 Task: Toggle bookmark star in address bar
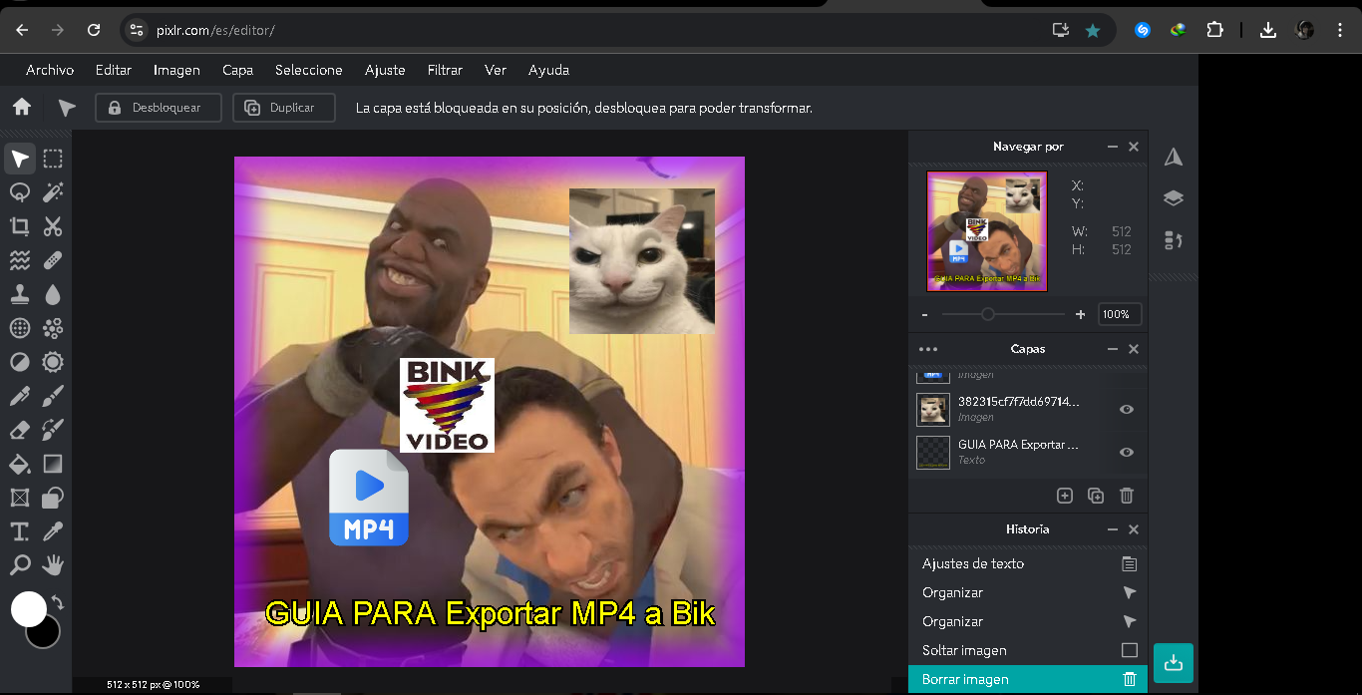[x=1093, y=30]
